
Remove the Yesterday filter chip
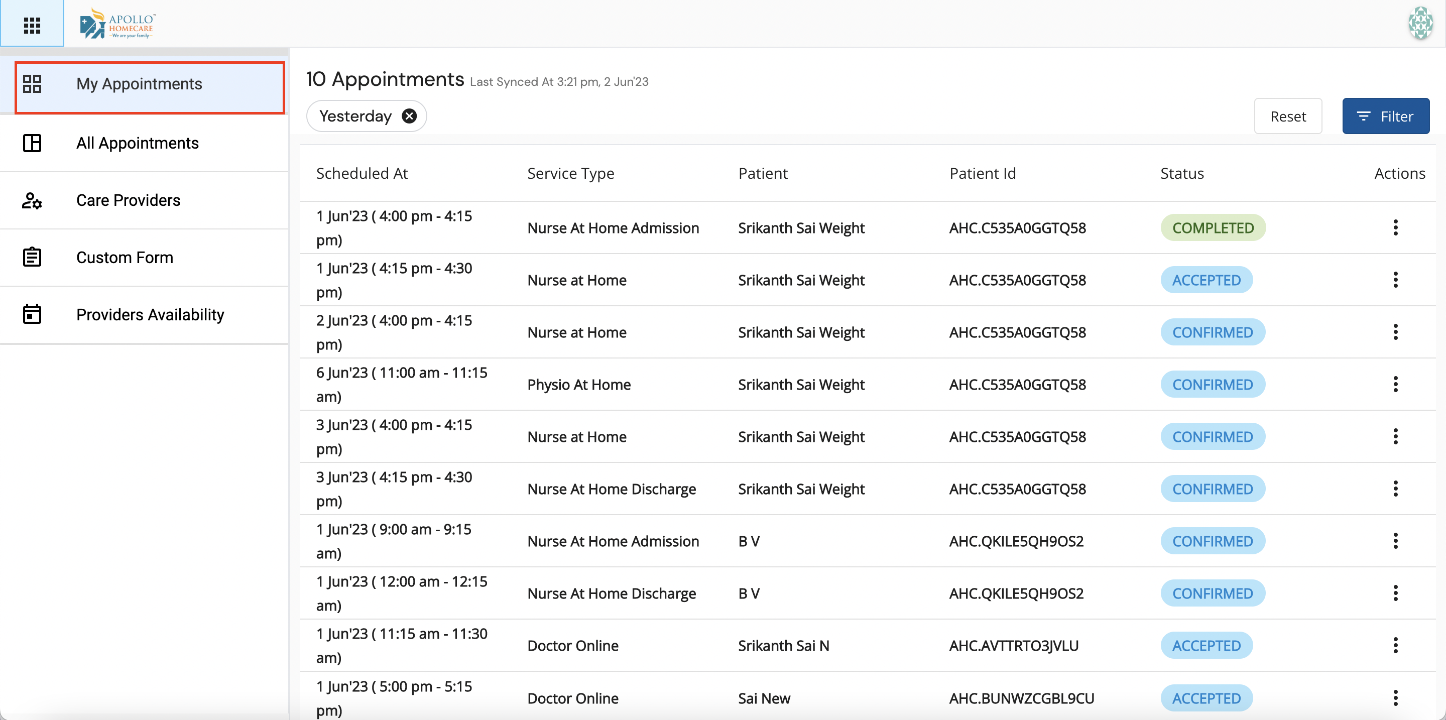pos(409,115)
